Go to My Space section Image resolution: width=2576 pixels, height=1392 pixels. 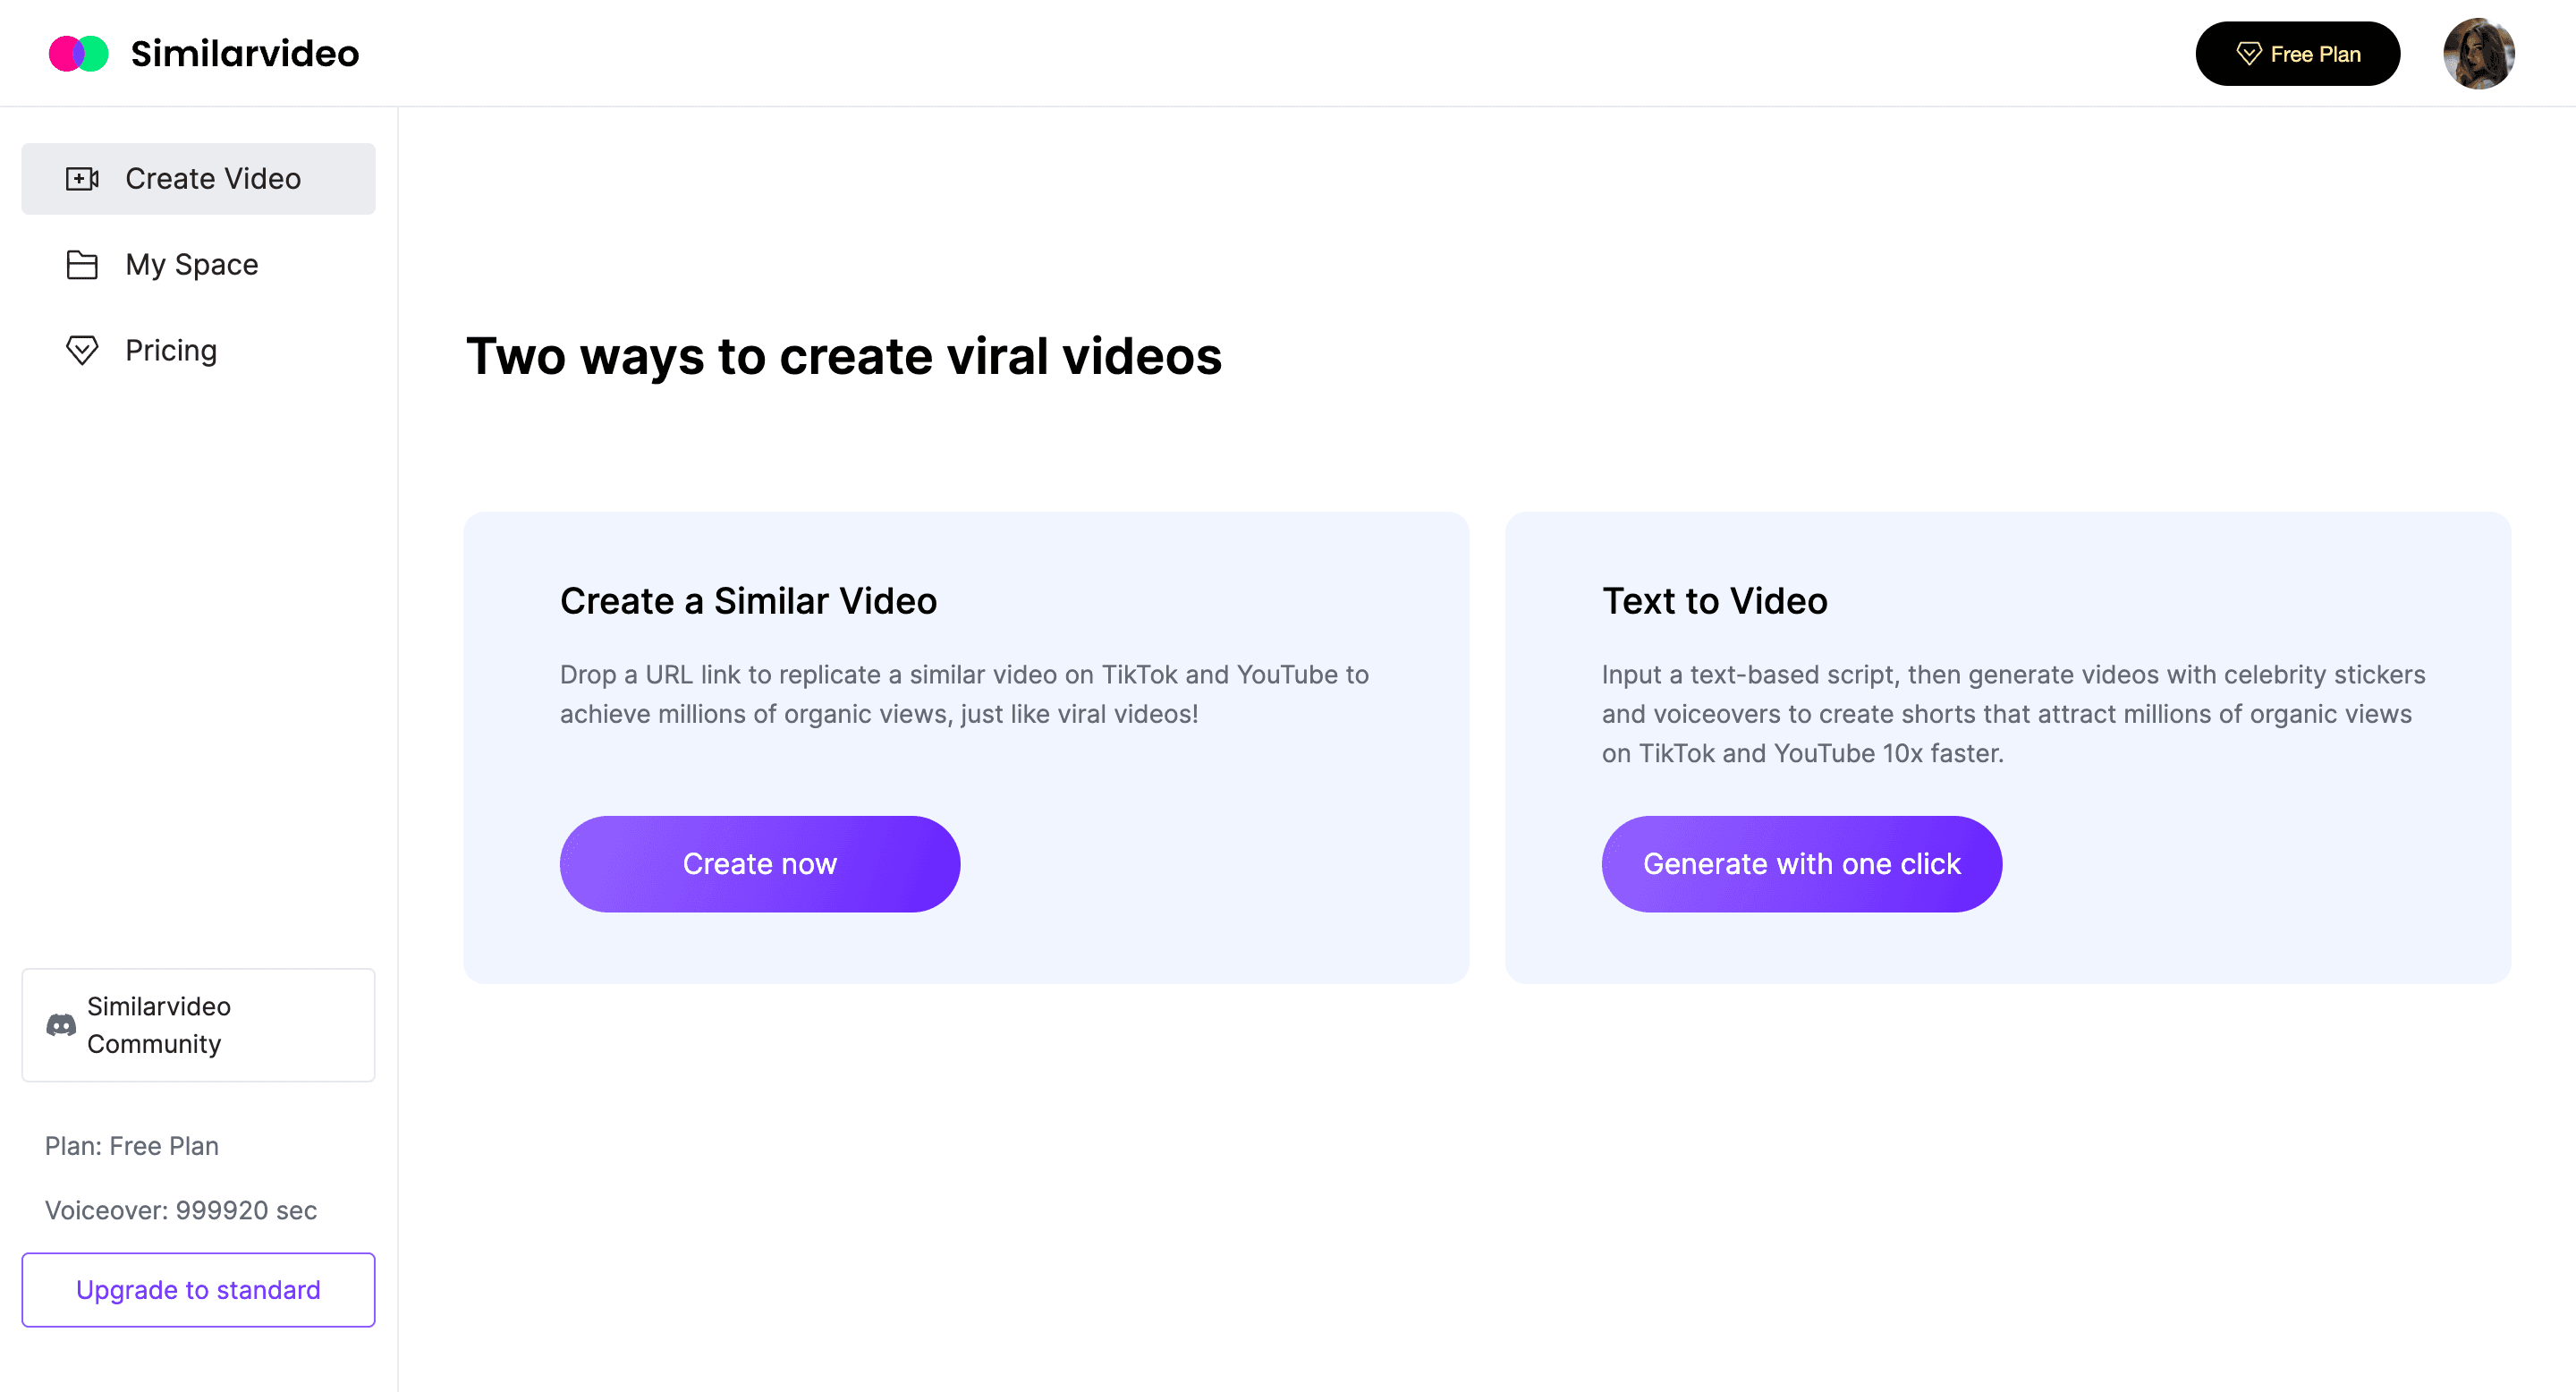click(x=192, y=265)
